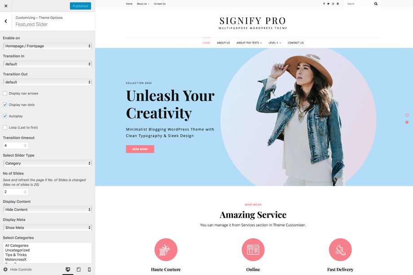The height and width of the screenshot is (275, 413).
Task: Uncheck Display nav dots
Action: coord(5,105)
